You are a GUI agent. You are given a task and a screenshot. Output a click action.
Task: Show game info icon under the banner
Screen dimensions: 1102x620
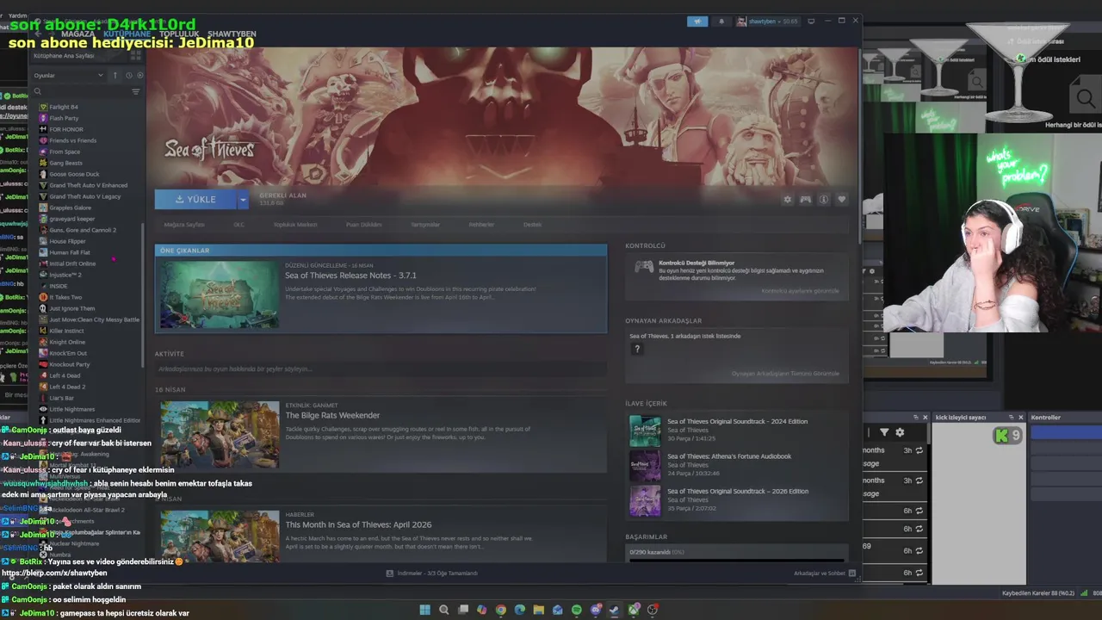pos(823,199)
